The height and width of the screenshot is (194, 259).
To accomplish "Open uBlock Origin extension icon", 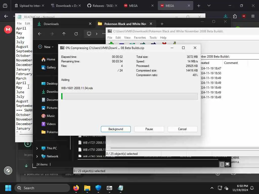I will [x=244, y=16].
